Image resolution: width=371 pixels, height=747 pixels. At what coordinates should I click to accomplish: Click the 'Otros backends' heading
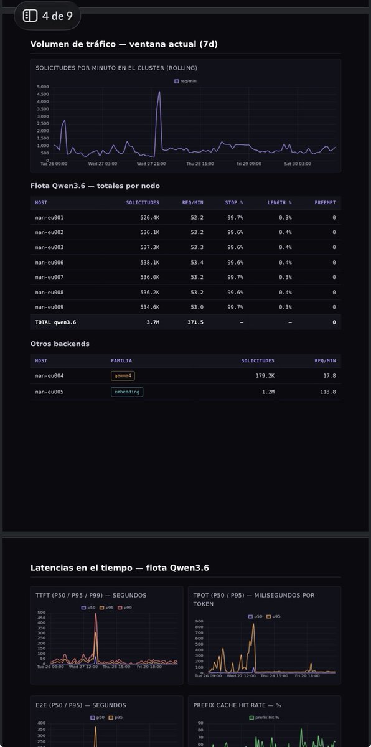click(x=60, y=344)
